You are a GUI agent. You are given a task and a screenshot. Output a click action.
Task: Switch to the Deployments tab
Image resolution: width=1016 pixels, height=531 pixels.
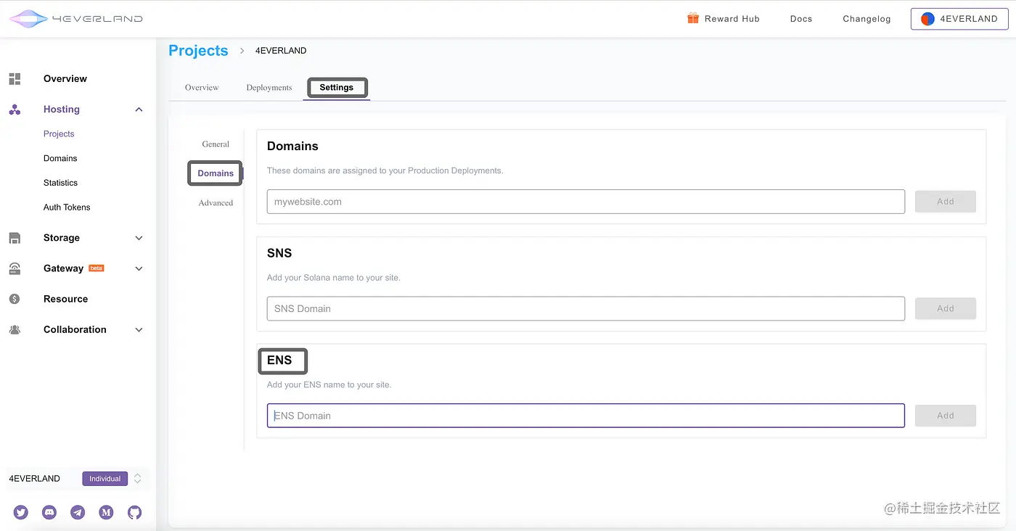pos(269,88)
